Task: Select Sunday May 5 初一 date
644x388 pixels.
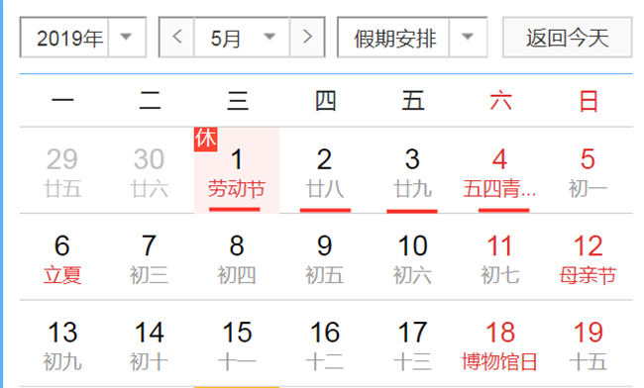Action: (589, 170)
